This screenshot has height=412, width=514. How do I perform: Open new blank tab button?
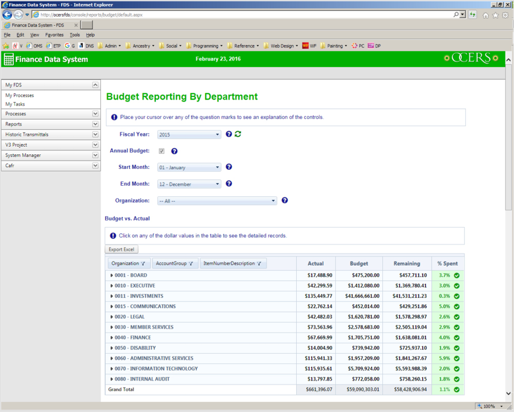pos(87,25)
